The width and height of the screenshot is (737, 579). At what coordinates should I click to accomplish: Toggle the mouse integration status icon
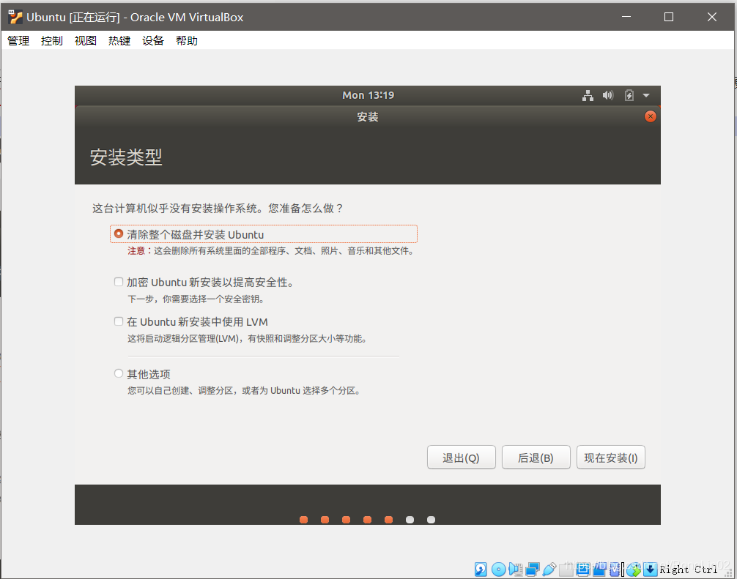pos(633,569)
